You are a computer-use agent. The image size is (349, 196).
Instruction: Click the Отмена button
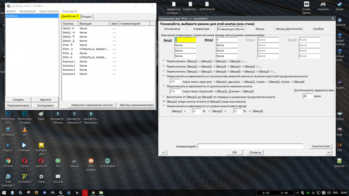255,152
